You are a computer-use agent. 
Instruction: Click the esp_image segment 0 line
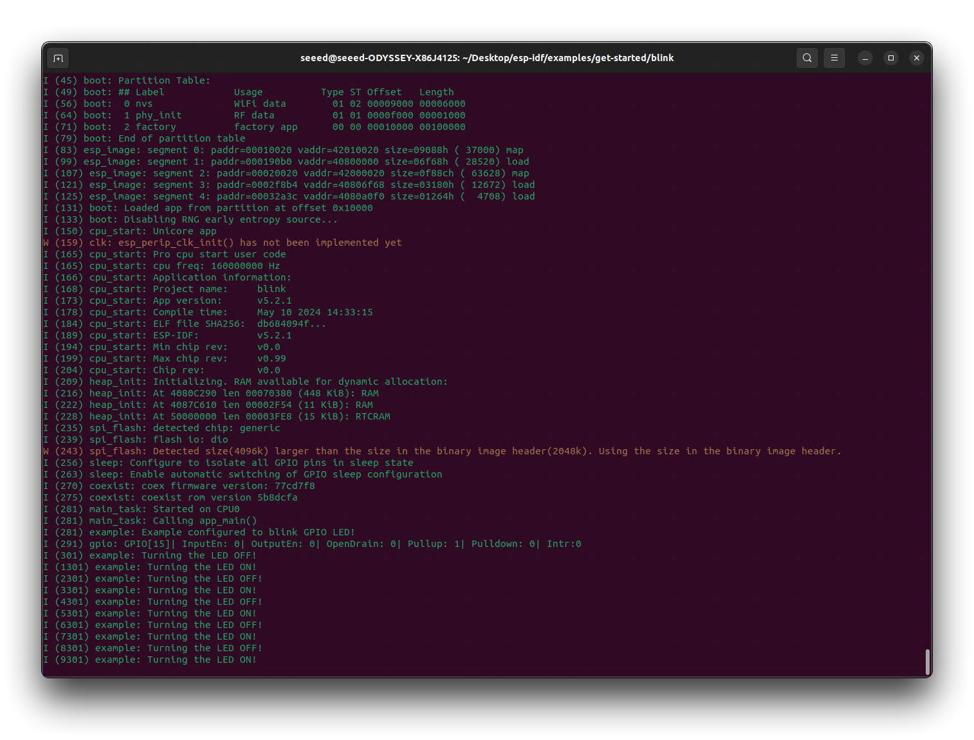tap(283, 150)
